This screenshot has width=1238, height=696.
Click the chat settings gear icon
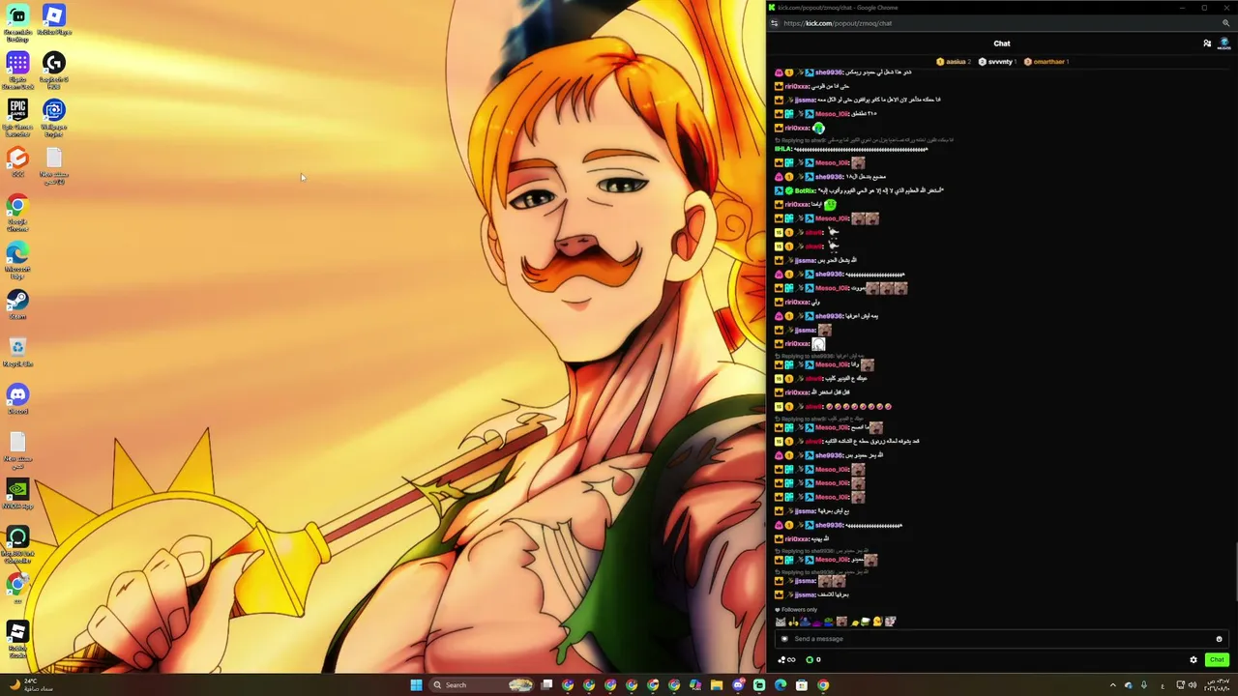pos(1194,660)
